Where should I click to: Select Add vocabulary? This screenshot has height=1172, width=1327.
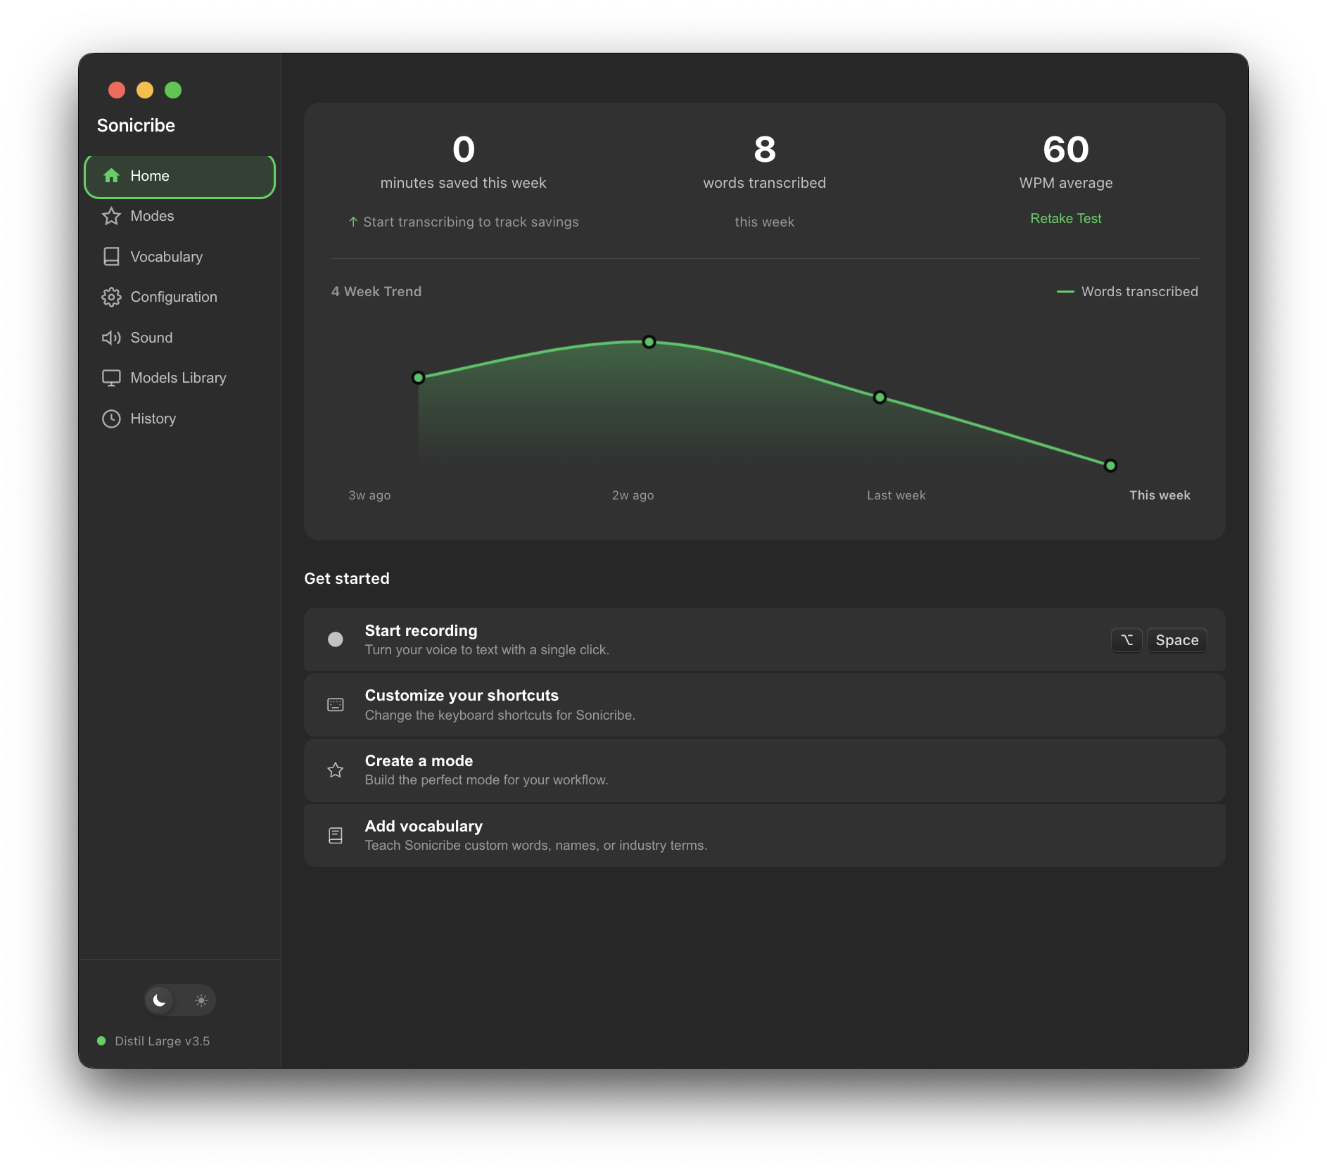point(764,835)
